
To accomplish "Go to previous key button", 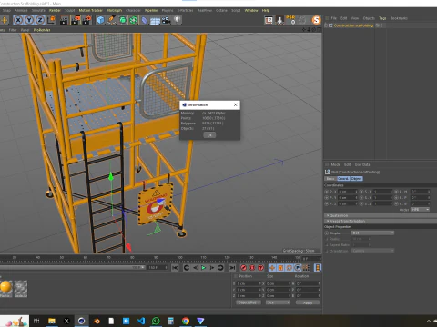I will tap(187, 268).
